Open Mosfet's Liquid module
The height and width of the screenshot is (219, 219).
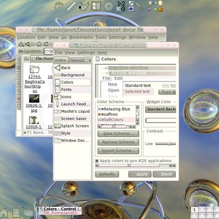(72, 111)
